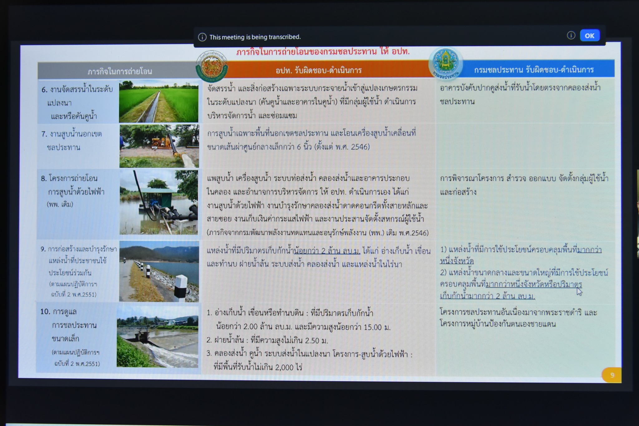639x426 pixels.
Task: Click underlined 'น้อยกว่า 2 ล้าน ลบ.ม.' text
Action: pyautogui.click(x=327, y=251)
